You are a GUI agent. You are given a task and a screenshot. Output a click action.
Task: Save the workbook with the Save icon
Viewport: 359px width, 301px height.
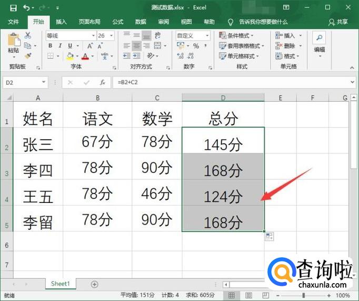[13, 8]
